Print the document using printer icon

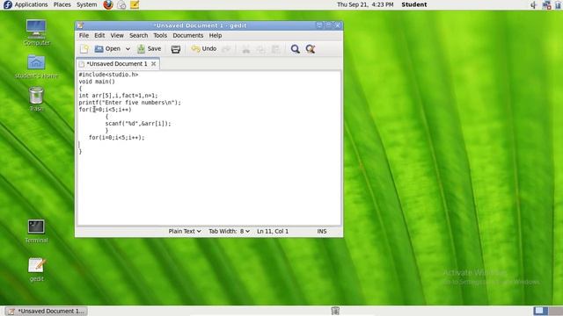point(176,49)
